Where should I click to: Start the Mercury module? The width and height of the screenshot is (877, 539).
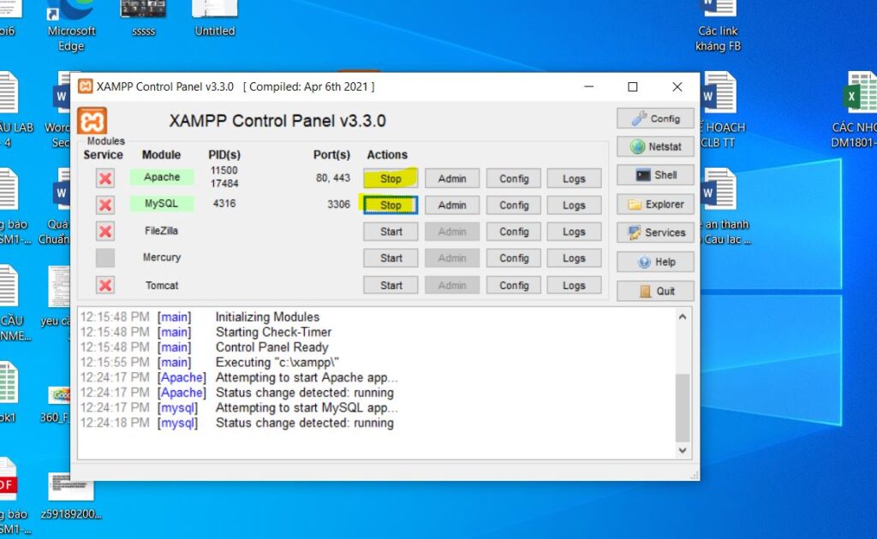click(391, 258)
